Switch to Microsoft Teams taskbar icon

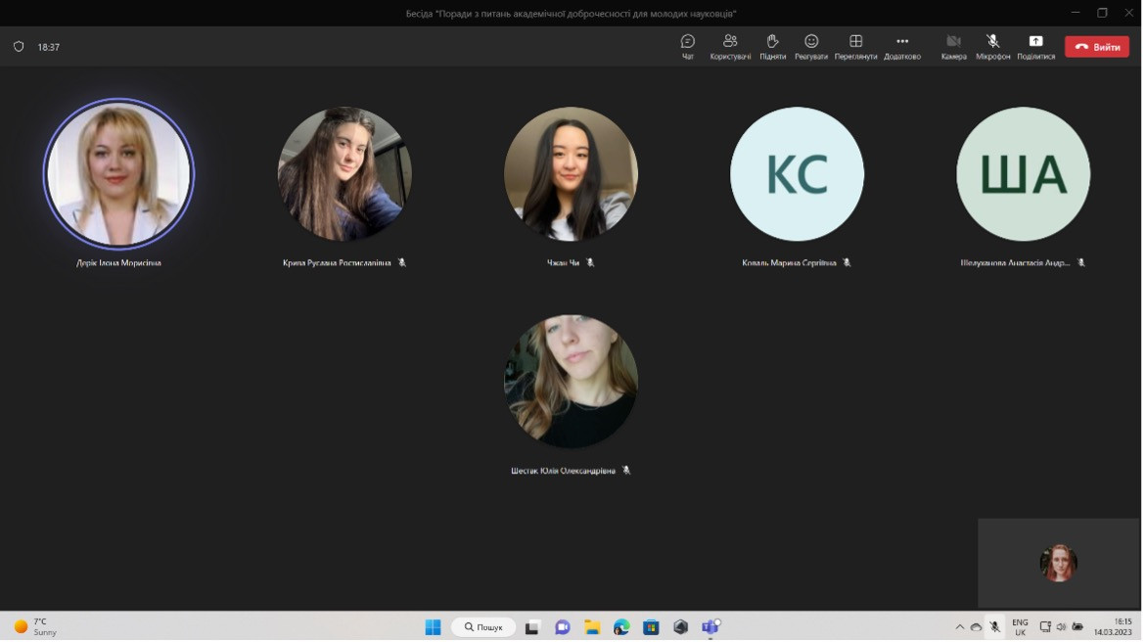[710, 627]
